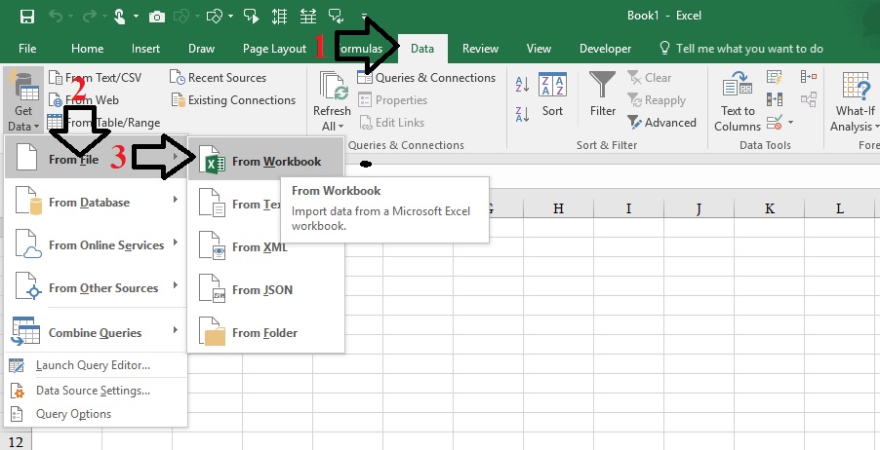Switch to the Developer tab
This screenshot has height=450, width=880.
point(605,49)
